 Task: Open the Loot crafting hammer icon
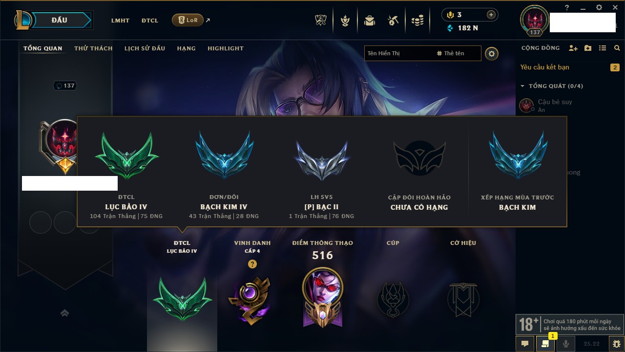pyautogui.click(x=394, y=21)
